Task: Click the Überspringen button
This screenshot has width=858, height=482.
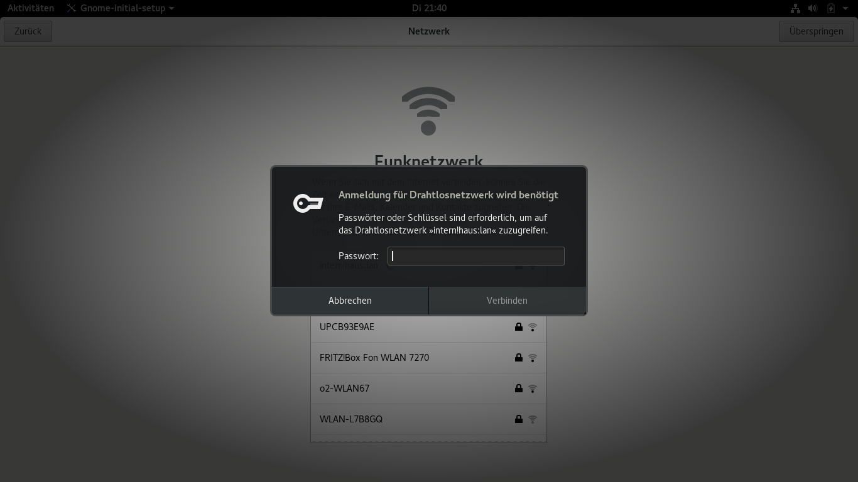Action: click(x=816, y=31)
